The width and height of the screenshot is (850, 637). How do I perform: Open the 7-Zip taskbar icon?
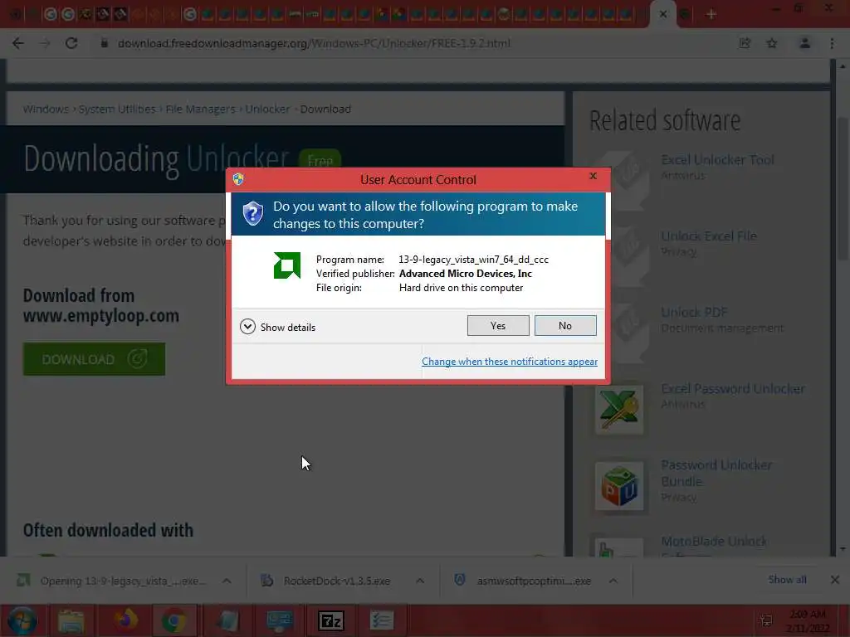330,620
